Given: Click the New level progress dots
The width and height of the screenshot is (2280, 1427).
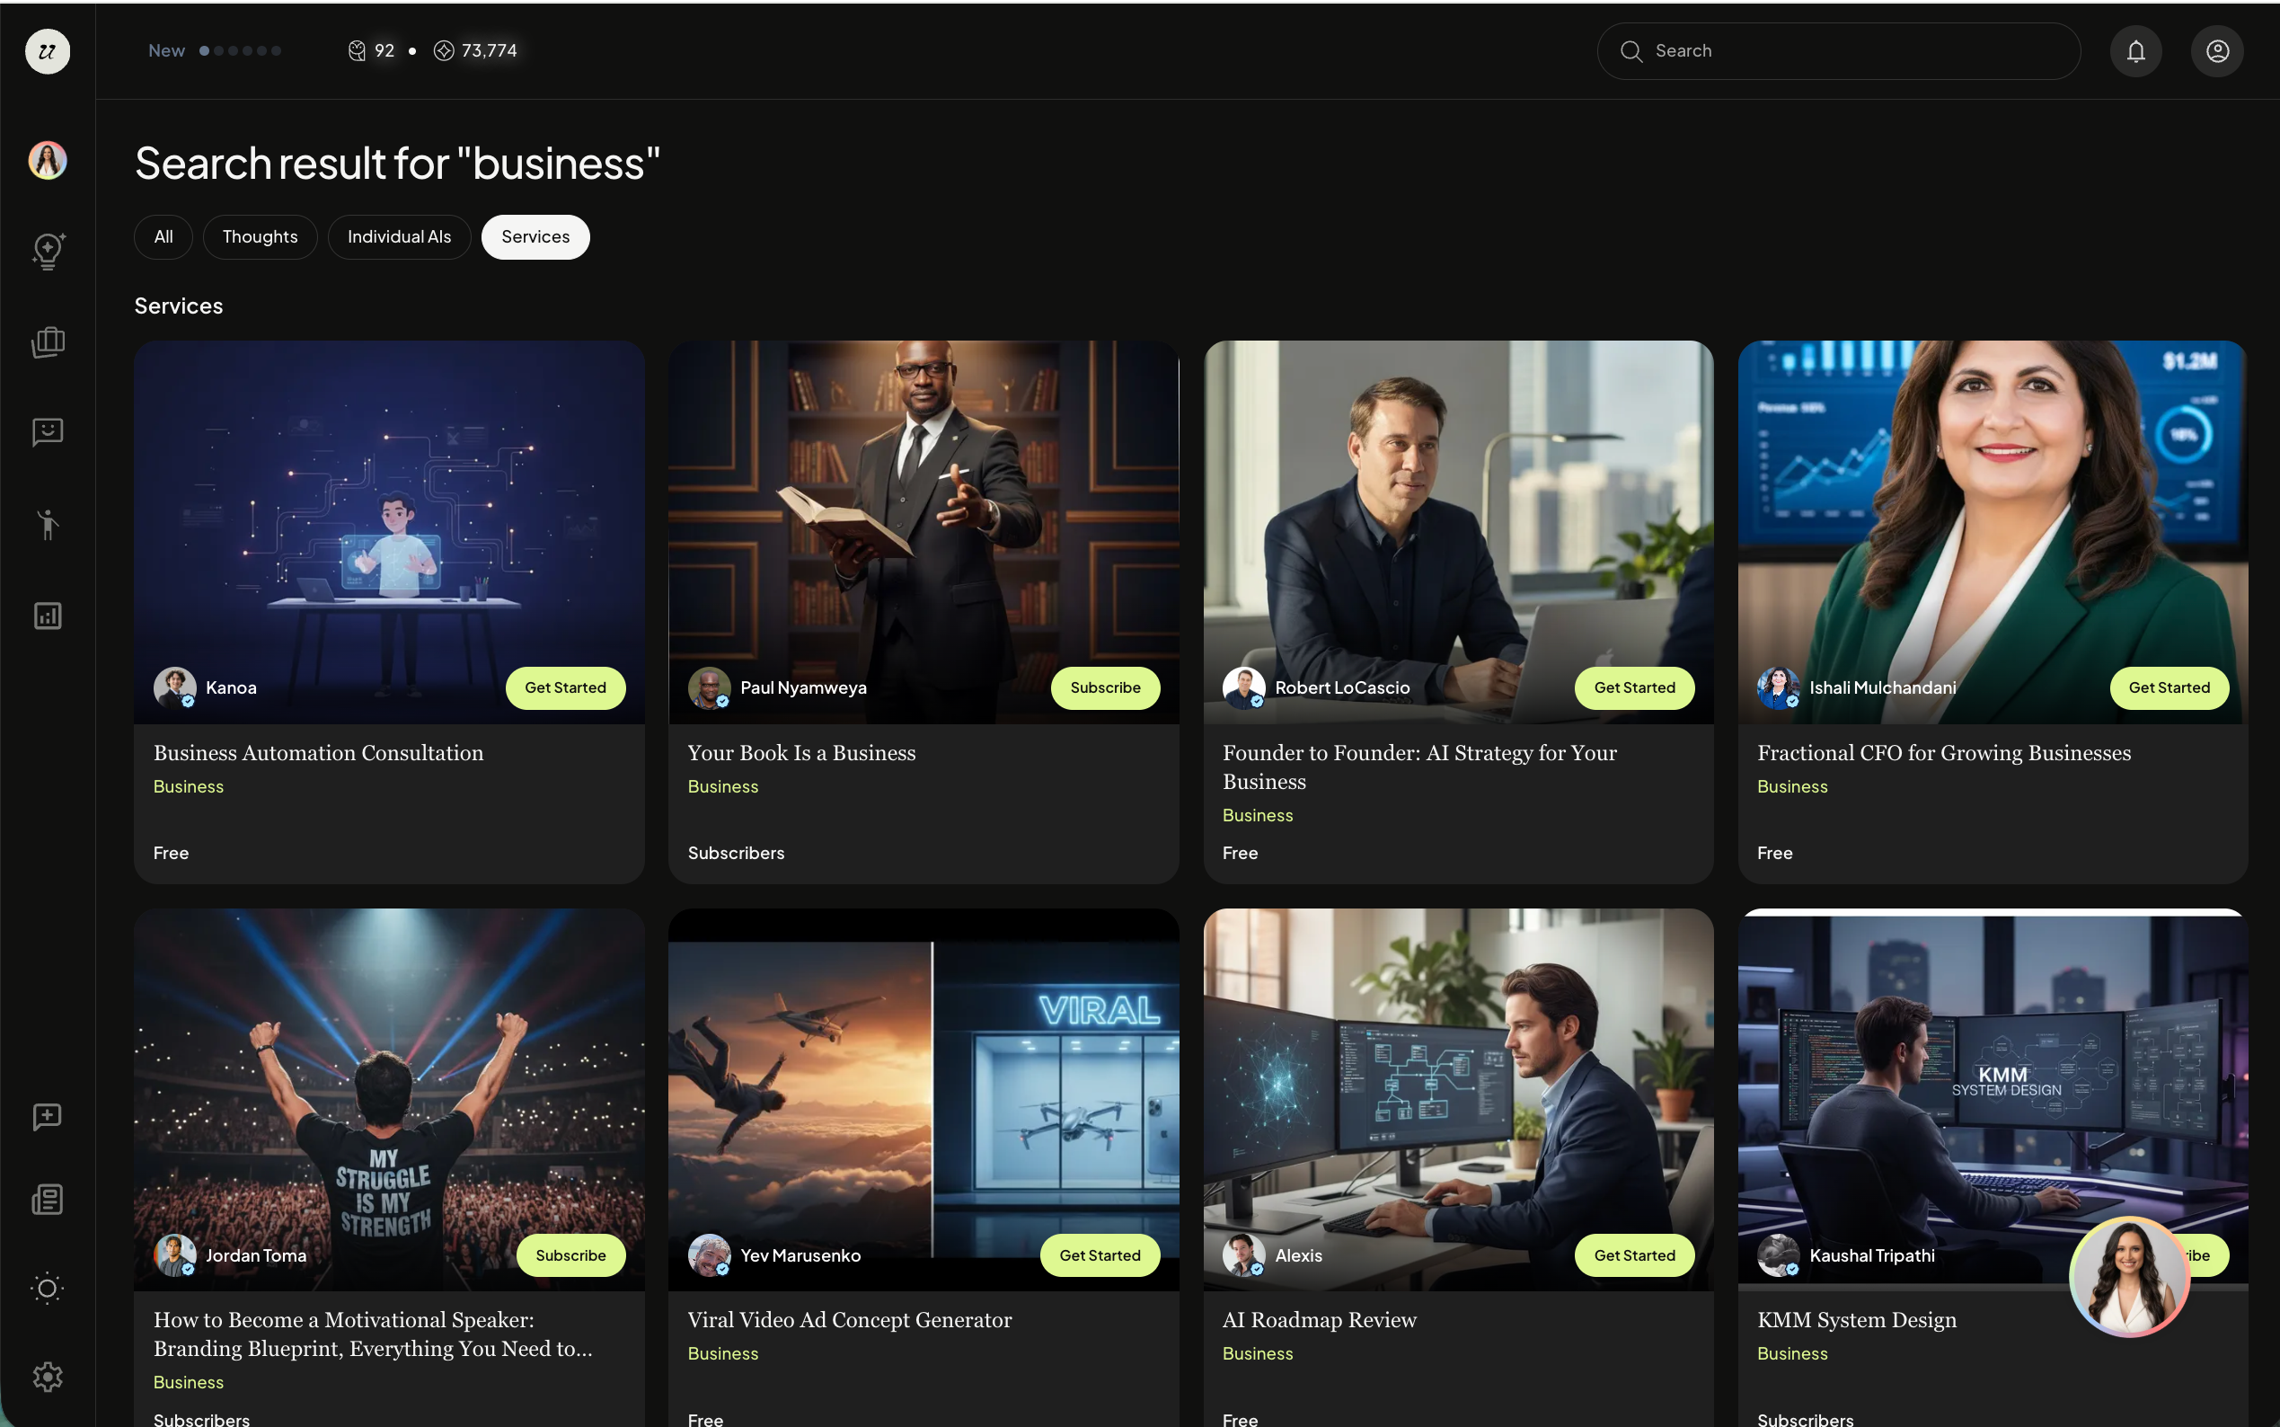Looking at the screenshot, I should (240, 51).
